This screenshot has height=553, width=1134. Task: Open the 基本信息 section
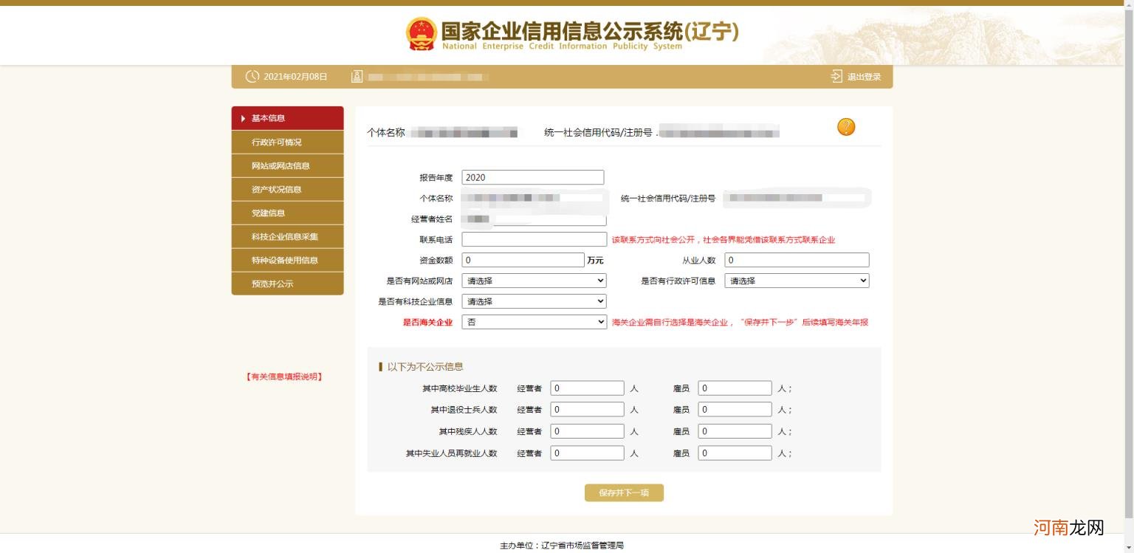coord(287,118)
